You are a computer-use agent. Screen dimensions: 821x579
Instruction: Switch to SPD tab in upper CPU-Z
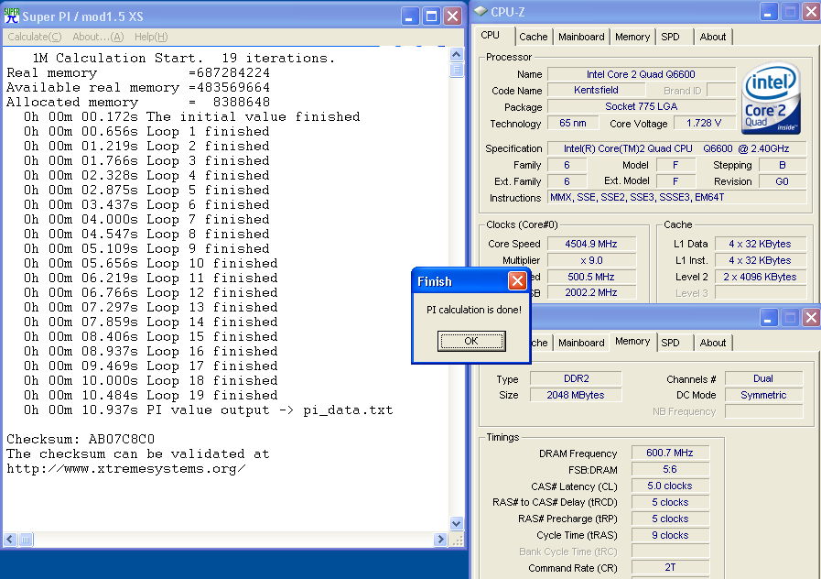670,37
